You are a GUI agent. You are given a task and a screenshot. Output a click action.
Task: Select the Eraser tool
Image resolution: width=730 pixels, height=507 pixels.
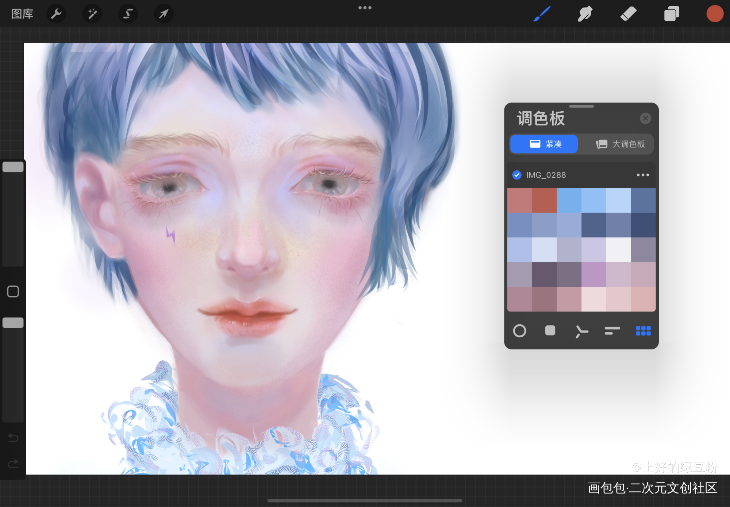pyautogui.click(x=628, y=14)
